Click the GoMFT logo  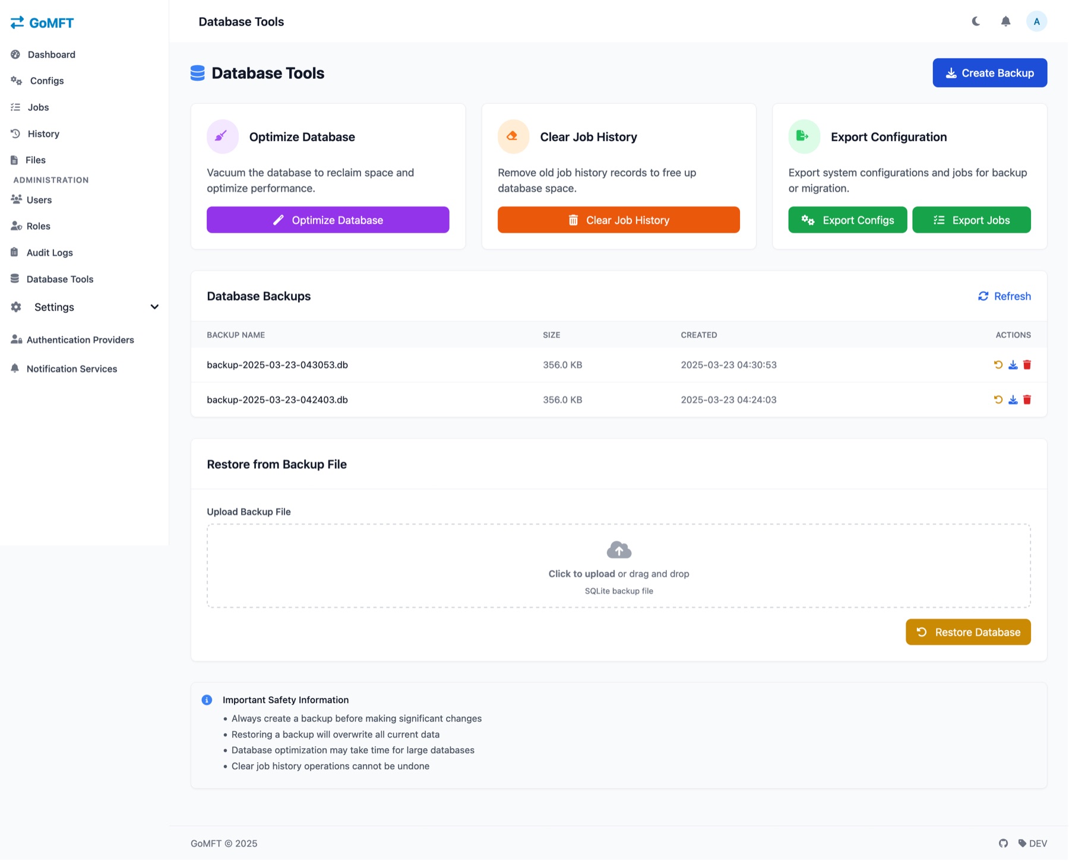(x=42, y=23)
